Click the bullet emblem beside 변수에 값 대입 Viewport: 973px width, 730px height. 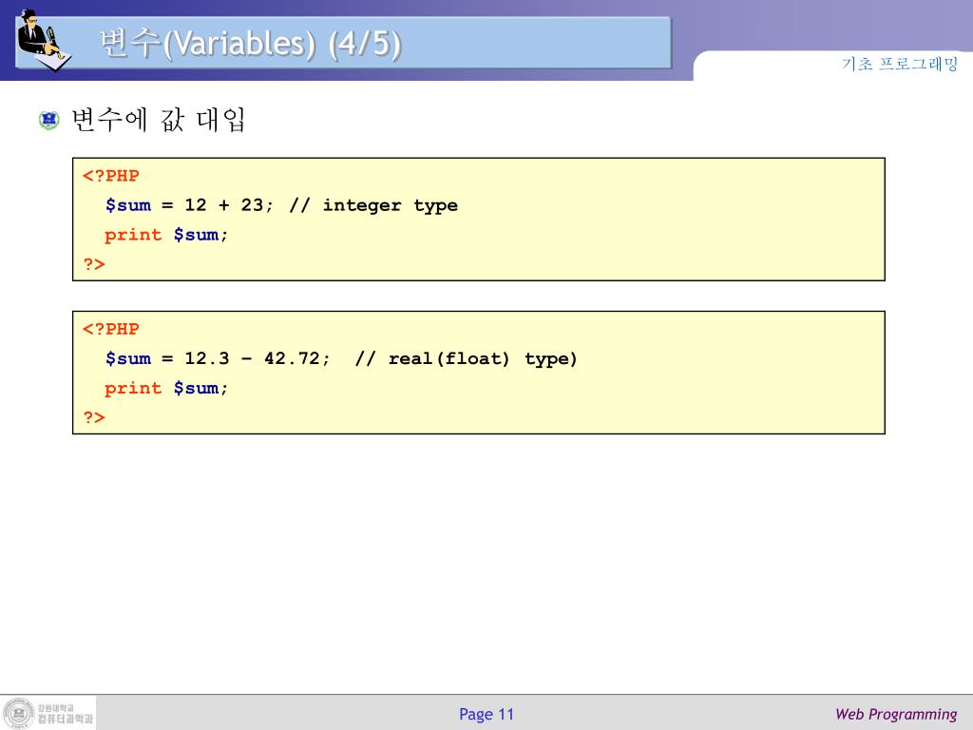tap(49, 120)
